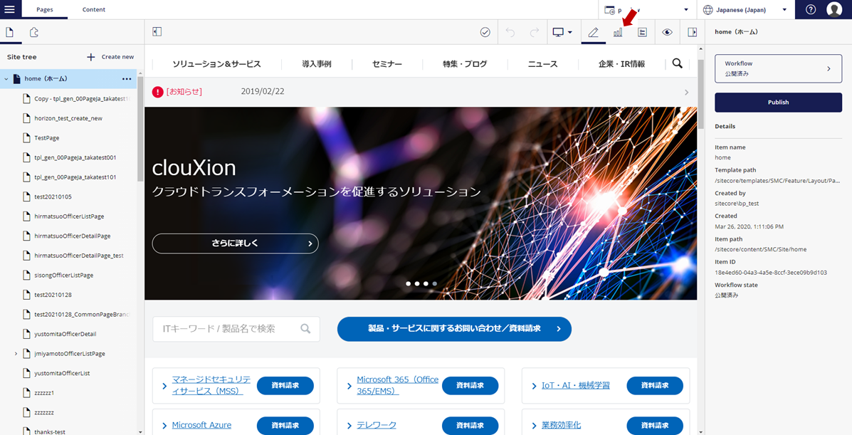Open マネージドセキュリティサービス link
Viewport: 852px width, 435px height.
coord(211,385)
